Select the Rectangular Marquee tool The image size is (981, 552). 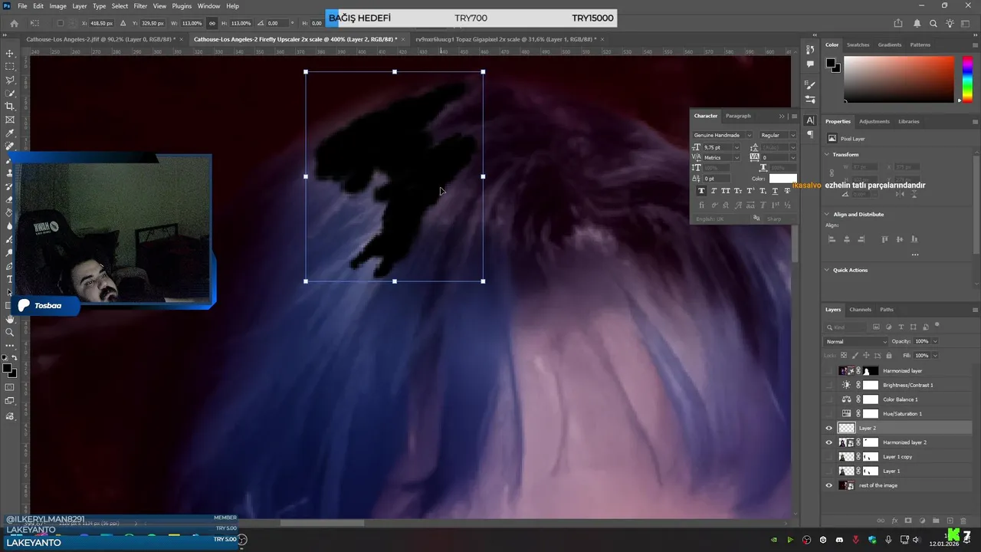click(10, 67)
